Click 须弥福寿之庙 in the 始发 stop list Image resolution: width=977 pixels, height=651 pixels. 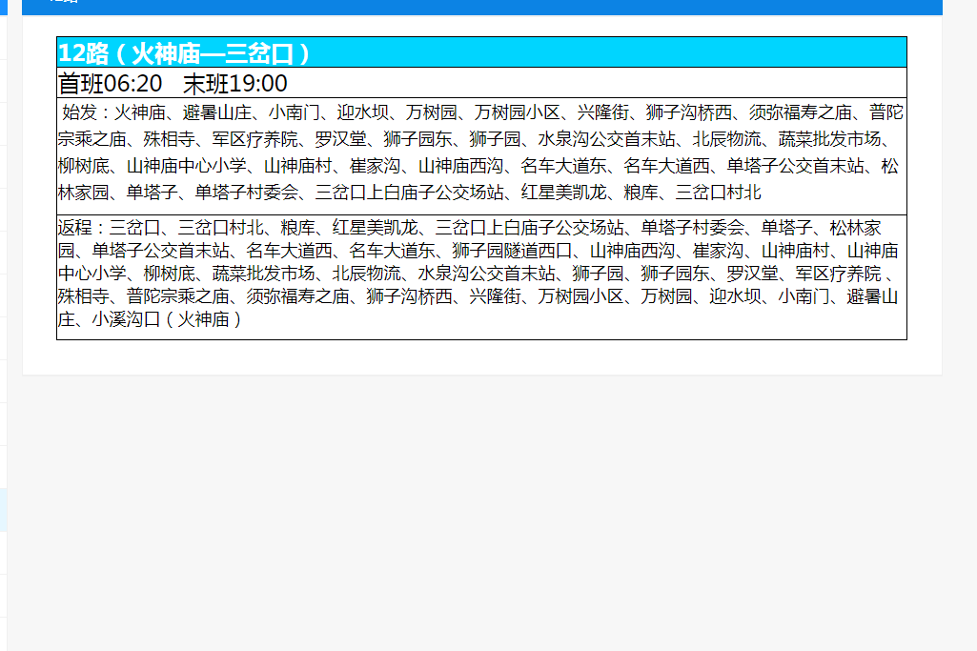pyautogui.click(x=800, y=112)
